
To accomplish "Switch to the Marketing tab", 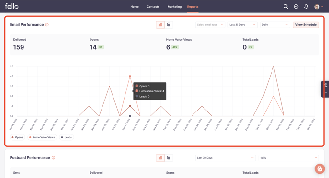I will [x=174, y=7].
